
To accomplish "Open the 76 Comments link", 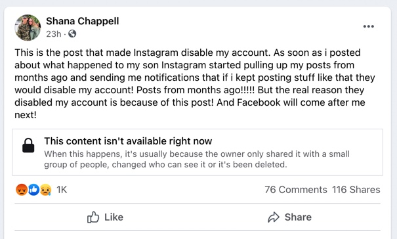I will pyautogui.click(x=296, y=190).
